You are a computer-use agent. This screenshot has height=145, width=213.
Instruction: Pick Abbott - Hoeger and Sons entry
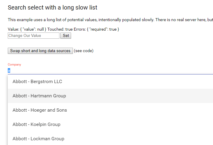(x=40, y=110)
